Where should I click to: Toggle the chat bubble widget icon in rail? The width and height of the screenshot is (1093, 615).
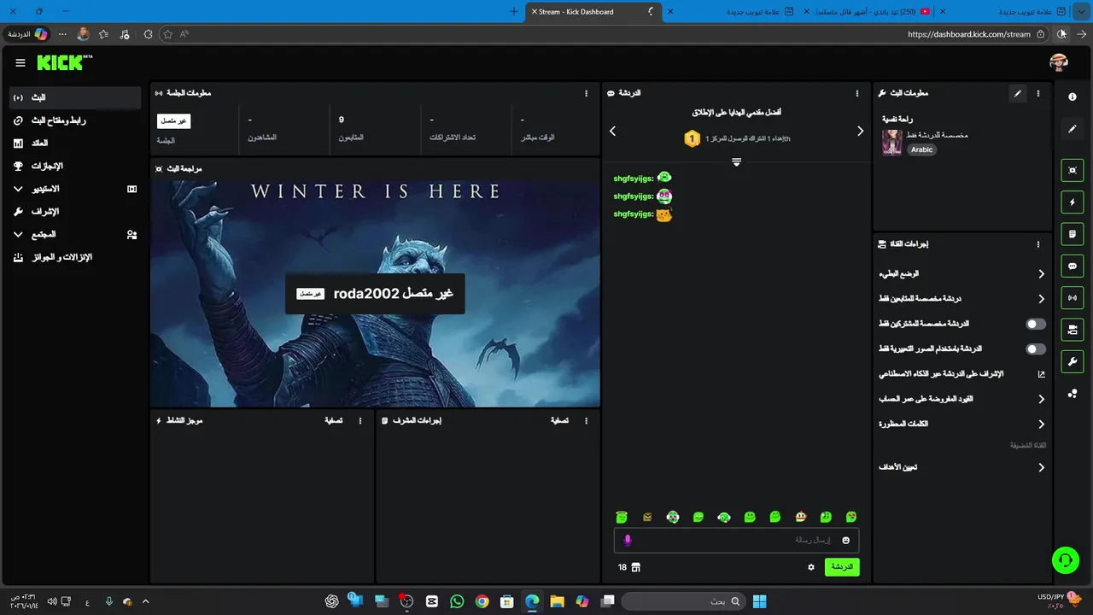1073,266
